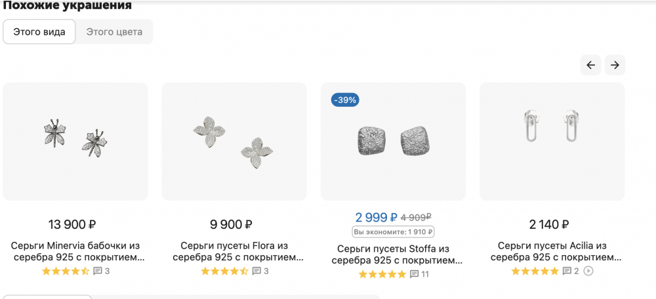
Task: Open reviews icon for Minervia earrings
Action: [98, 271]
